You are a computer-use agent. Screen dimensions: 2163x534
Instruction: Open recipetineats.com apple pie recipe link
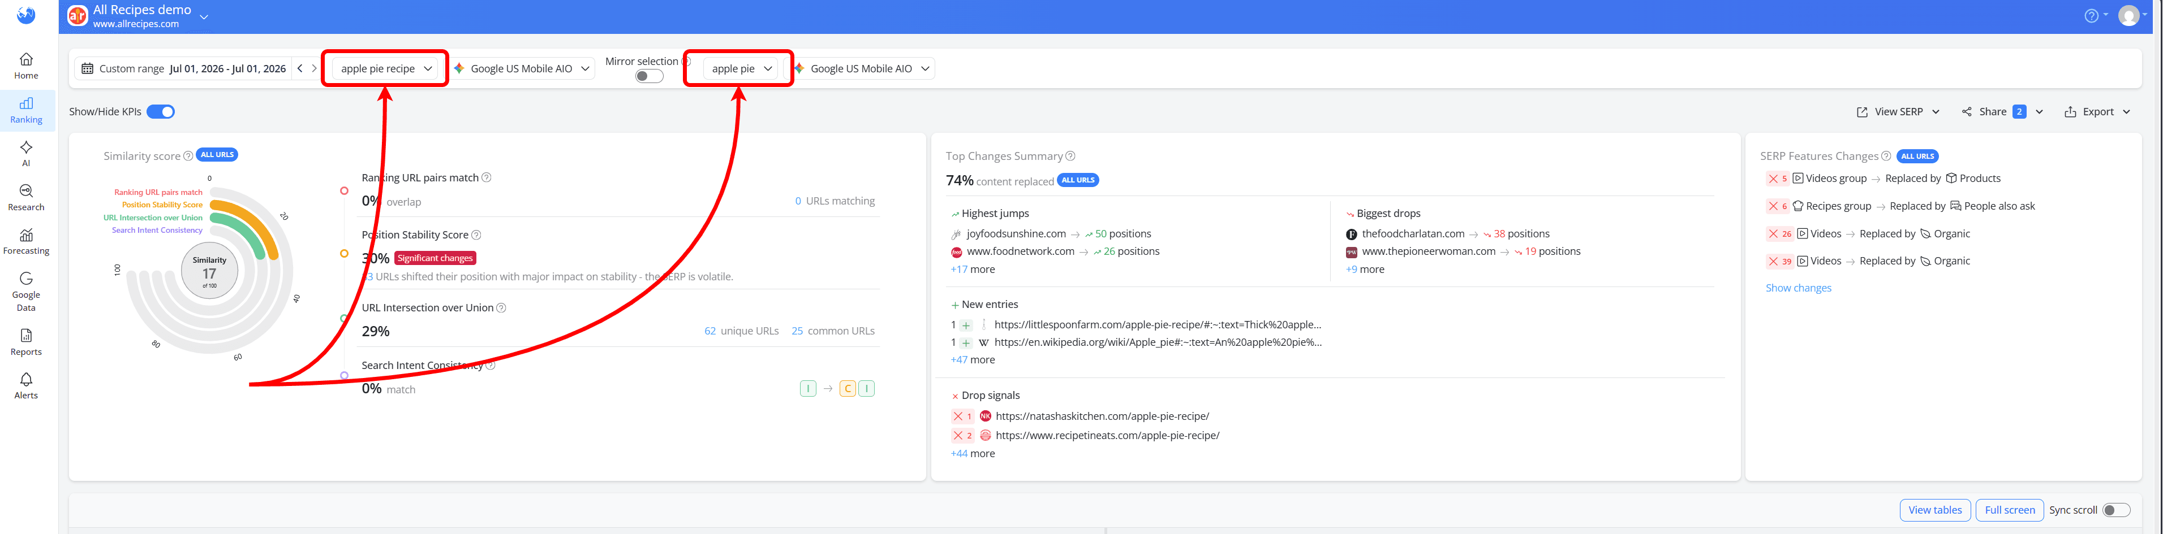(x=1107, y=435)
